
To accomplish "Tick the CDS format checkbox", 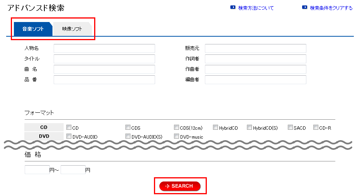I will (128, 127).
